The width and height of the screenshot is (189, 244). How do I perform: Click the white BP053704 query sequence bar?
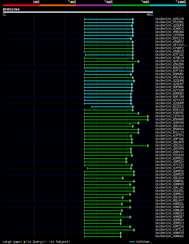(78, 12)
